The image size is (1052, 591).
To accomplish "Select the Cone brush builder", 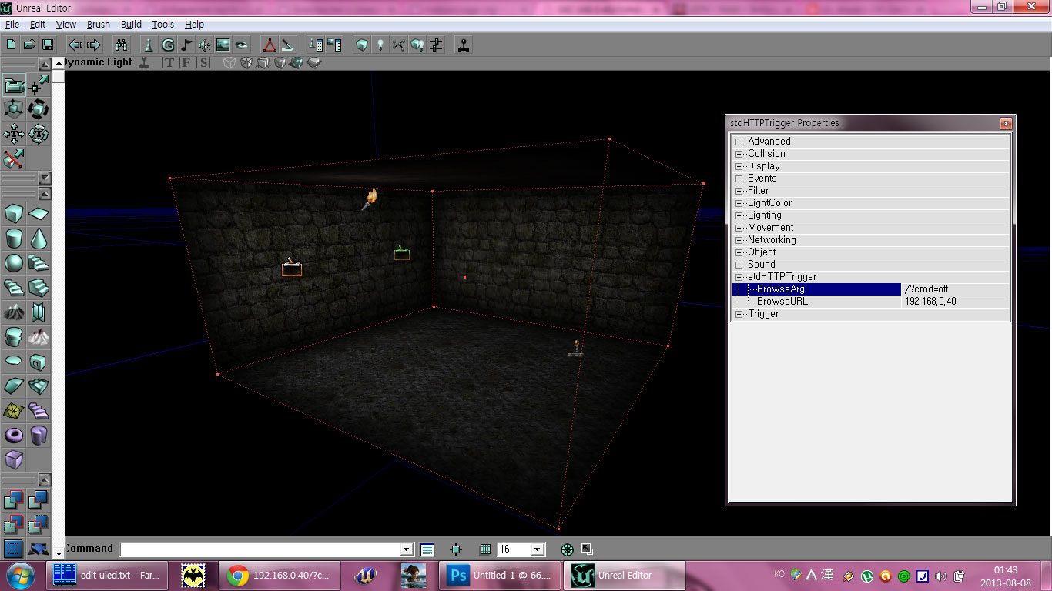I will [x=39, y=238].
